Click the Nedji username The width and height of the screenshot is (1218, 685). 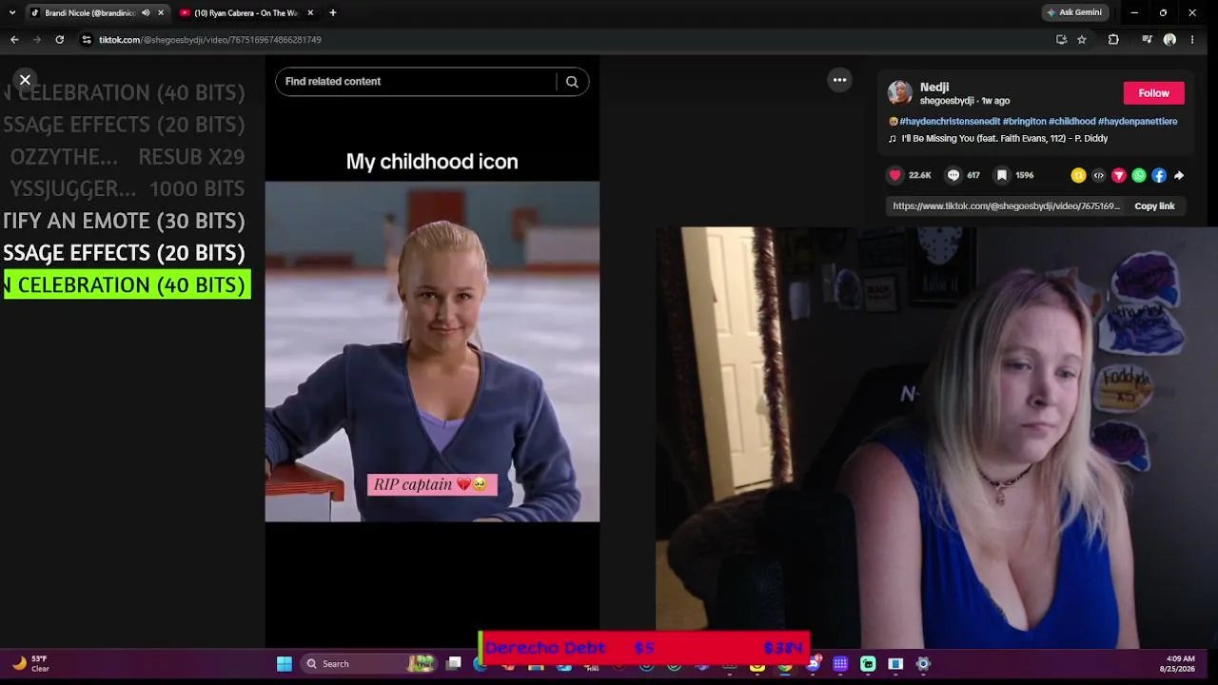934,87
